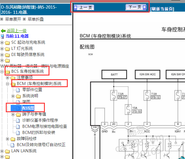The width and height of the screenshot is (185, 159).
Task: Click the 菜单展开 list icon
Action: [x=2, y=19]
